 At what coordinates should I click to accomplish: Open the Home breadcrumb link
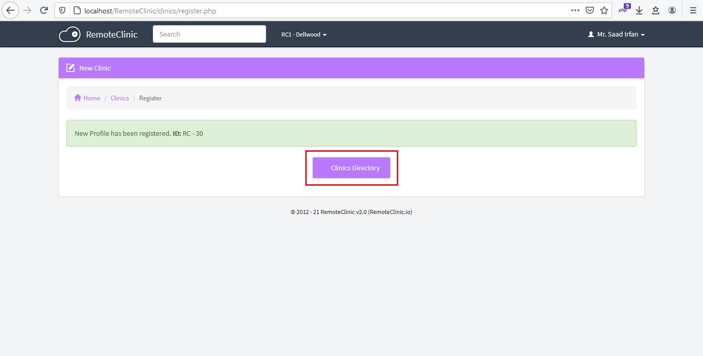(92, 98)
